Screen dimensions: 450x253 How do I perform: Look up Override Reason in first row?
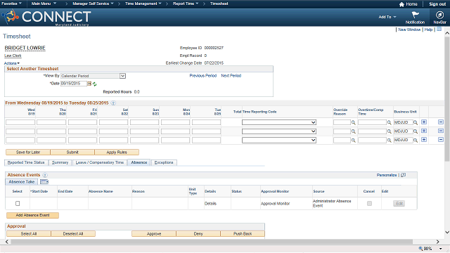[x=353, y=122]
